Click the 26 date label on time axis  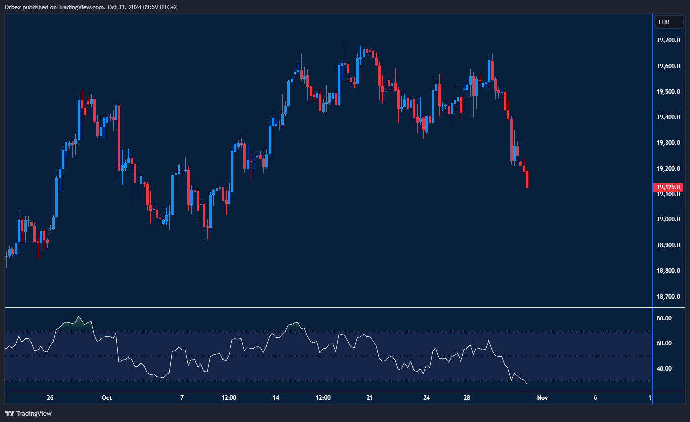pos(50,398)
